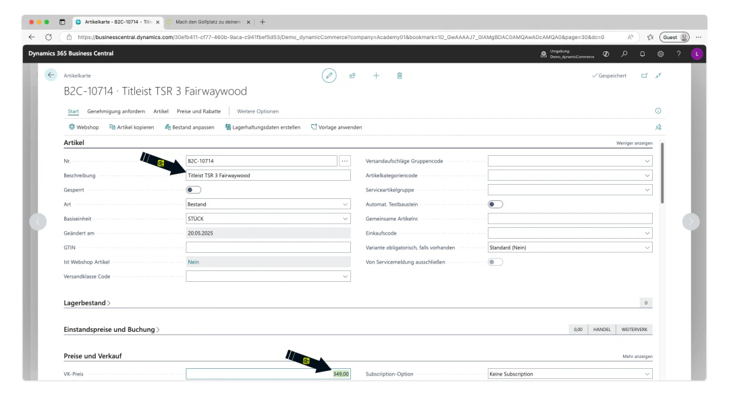Open the browser three-dot menu
Image resolution: width=729 pixels, height=410 pixels.
pyautogui.click(x=699, y=37)
